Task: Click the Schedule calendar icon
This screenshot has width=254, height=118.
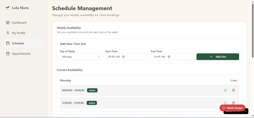Action: 8,43
